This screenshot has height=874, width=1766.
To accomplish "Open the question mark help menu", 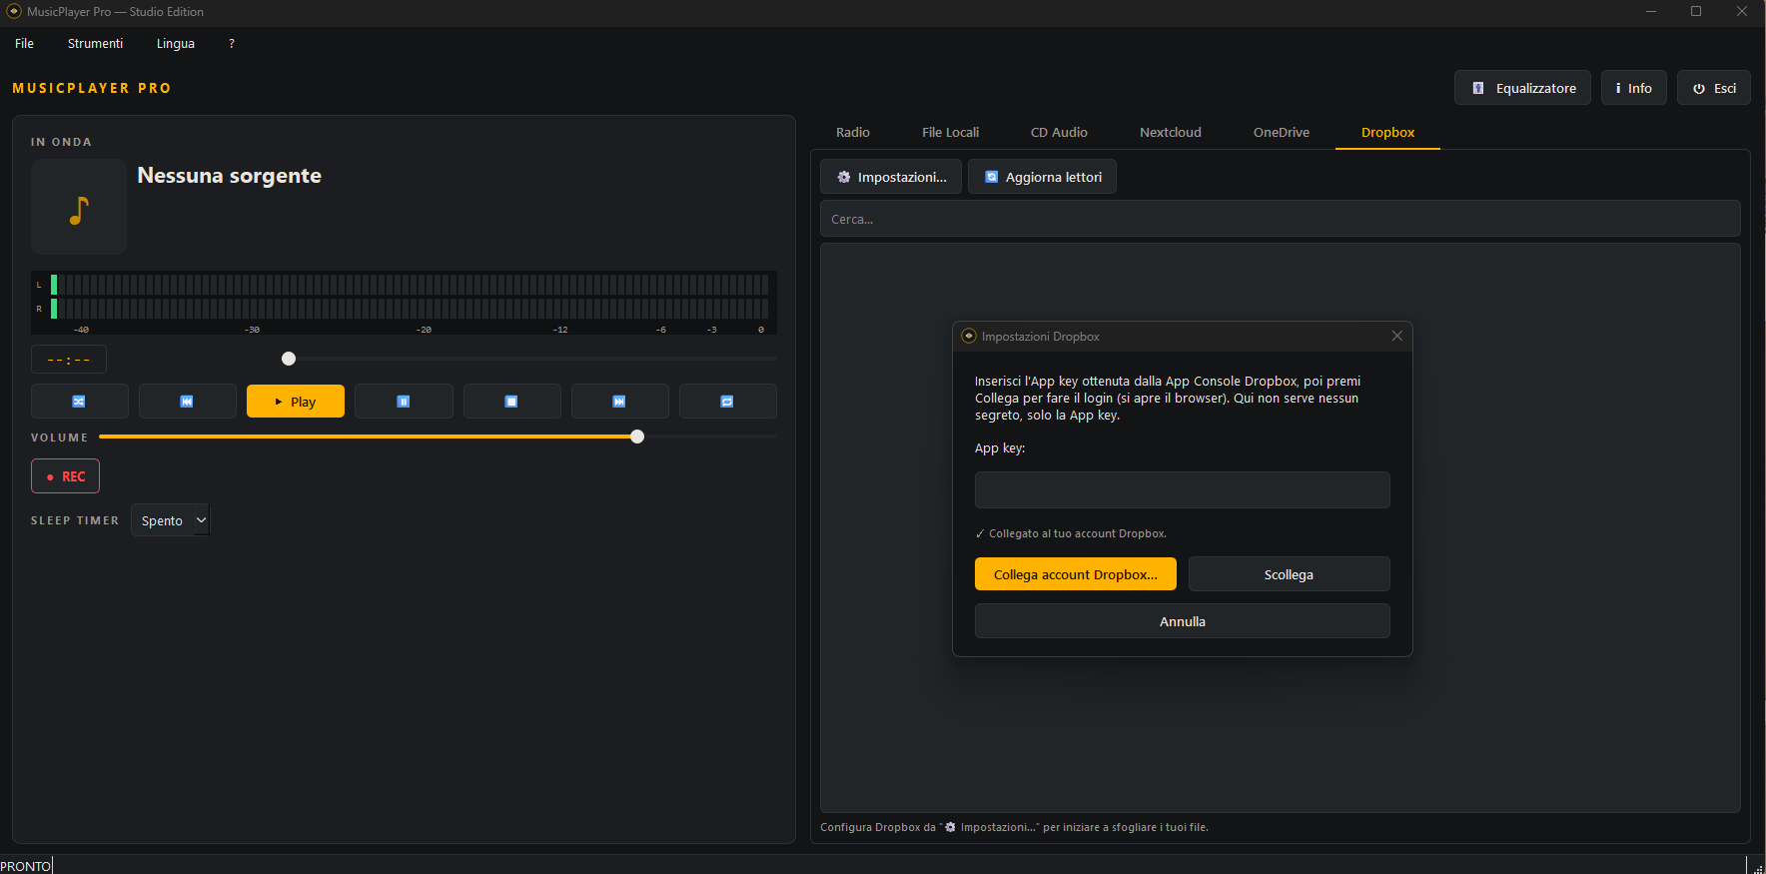I will 232,44.
